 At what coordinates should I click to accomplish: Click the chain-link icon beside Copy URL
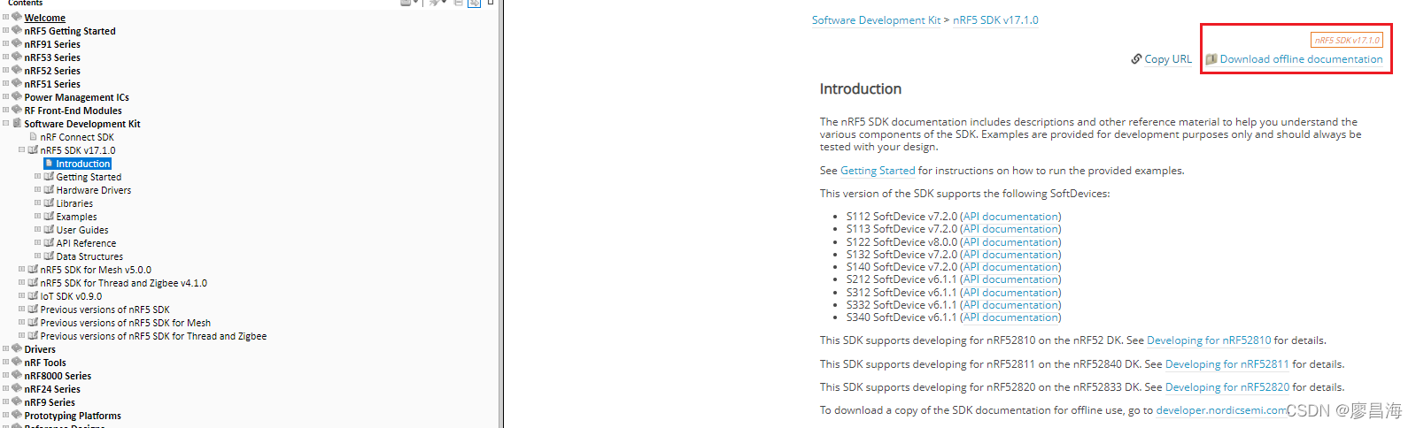1136,58
